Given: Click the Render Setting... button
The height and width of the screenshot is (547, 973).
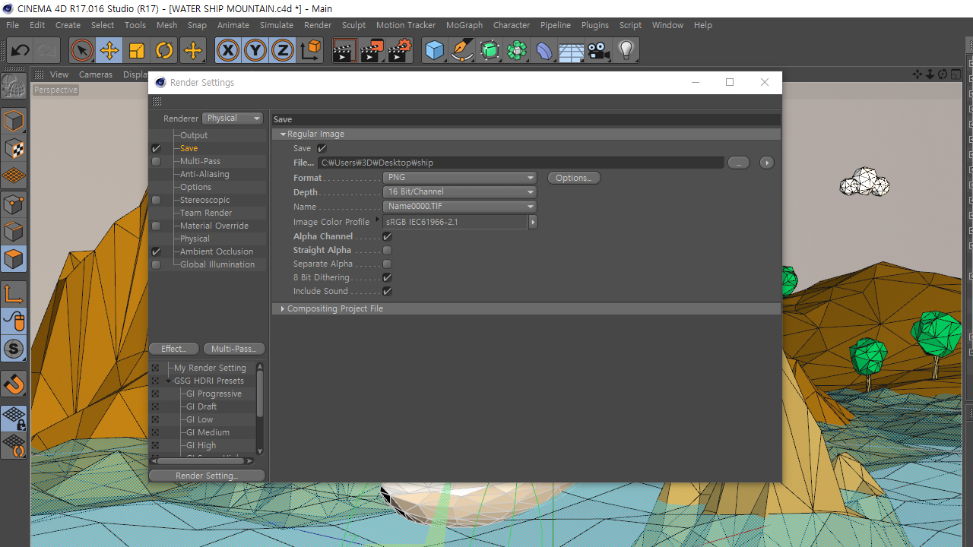Looking at the screenshot, I should 207,476.
